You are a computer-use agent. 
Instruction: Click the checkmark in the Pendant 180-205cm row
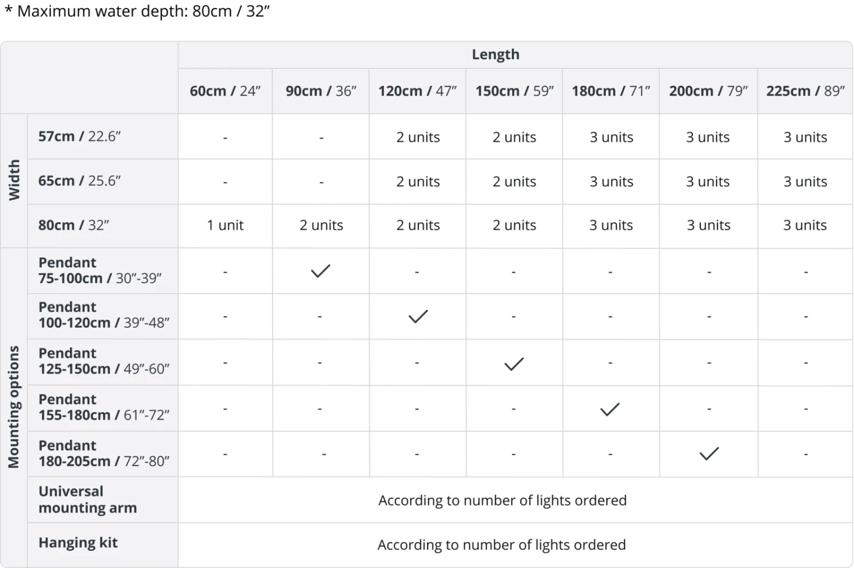[709, 454]
